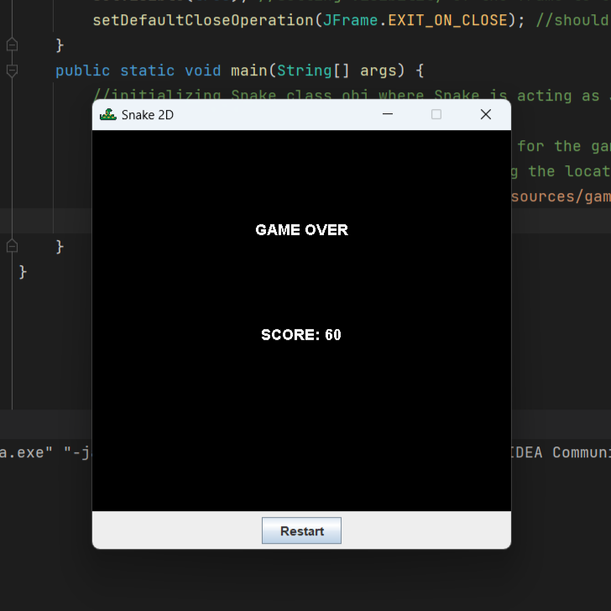Click the 'JFrame' class reference

point(350,20)
